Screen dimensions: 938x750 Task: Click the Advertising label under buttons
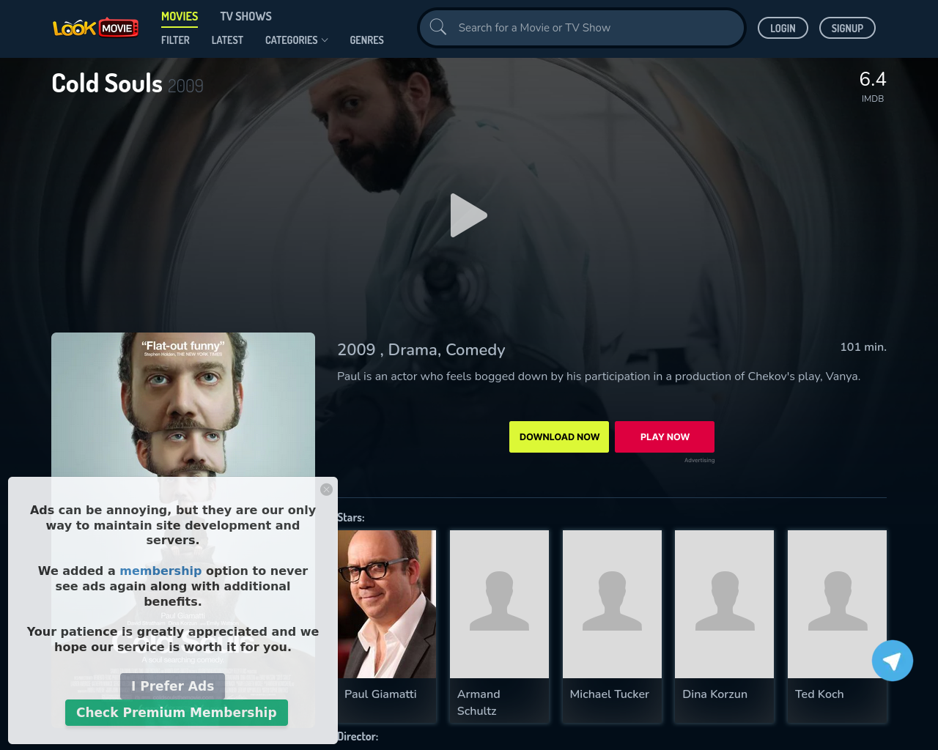pyautogui.click(x=699, y=461)
